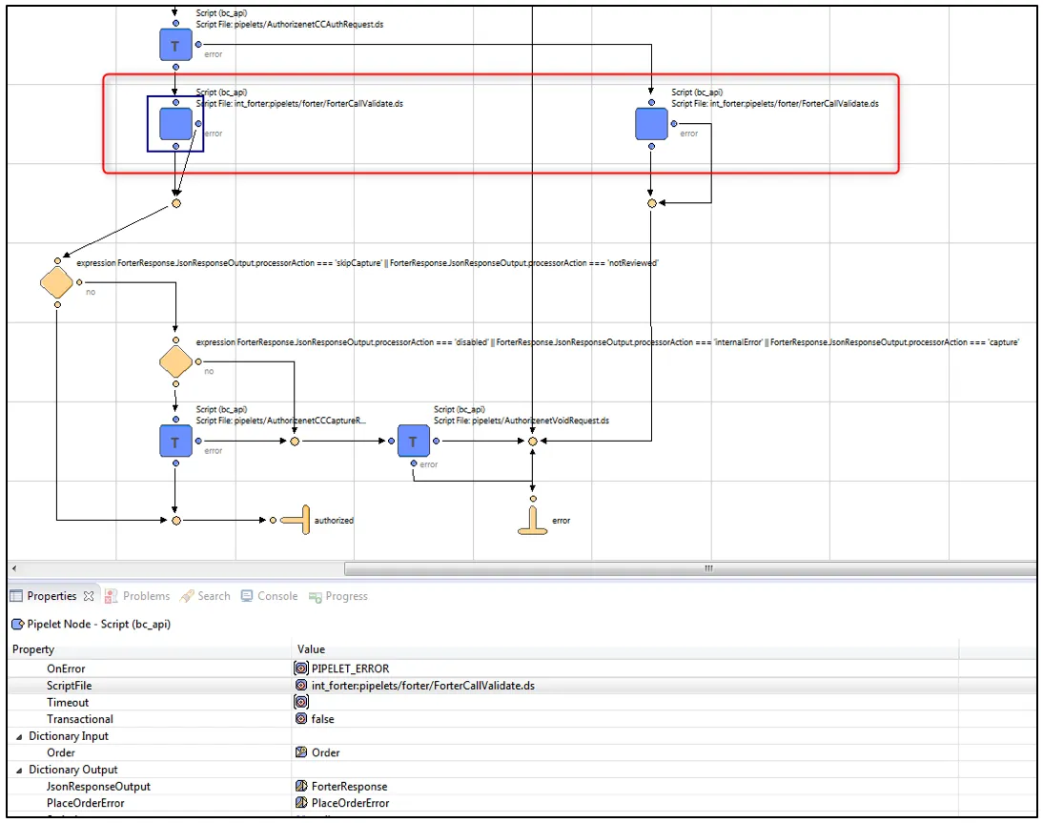Click the icon beside the PlaceOrderError value

click(x=301, y=803)
